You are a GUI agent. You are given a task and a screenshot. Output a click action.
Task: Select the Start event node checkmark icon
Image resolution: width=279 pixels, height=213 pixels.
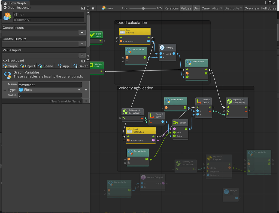pyautogui.click(x=92, y=35)
